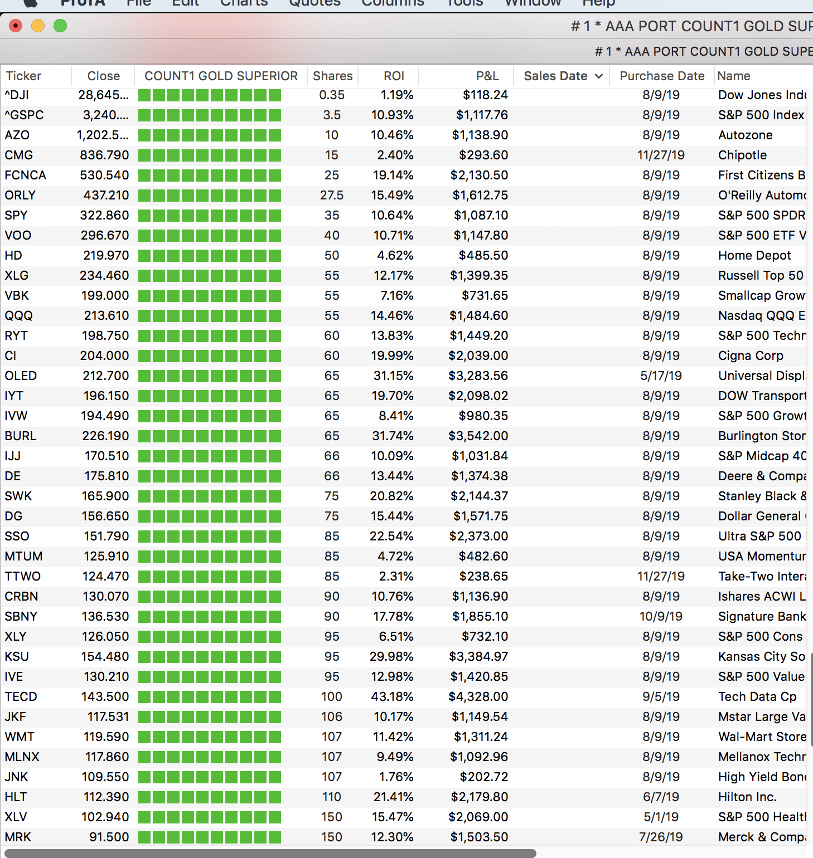Sort by the Shares column header

point(332,76)
